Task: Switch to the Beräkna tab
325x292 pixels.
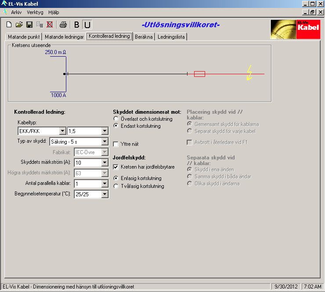Action: [x=144, y=37]
